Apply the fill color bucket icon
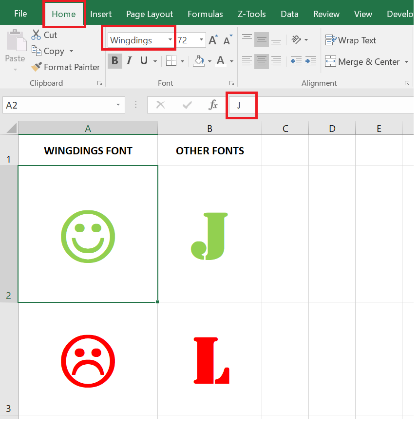The width and height of the screenshot is (418, 428). (x=199, y=61)
